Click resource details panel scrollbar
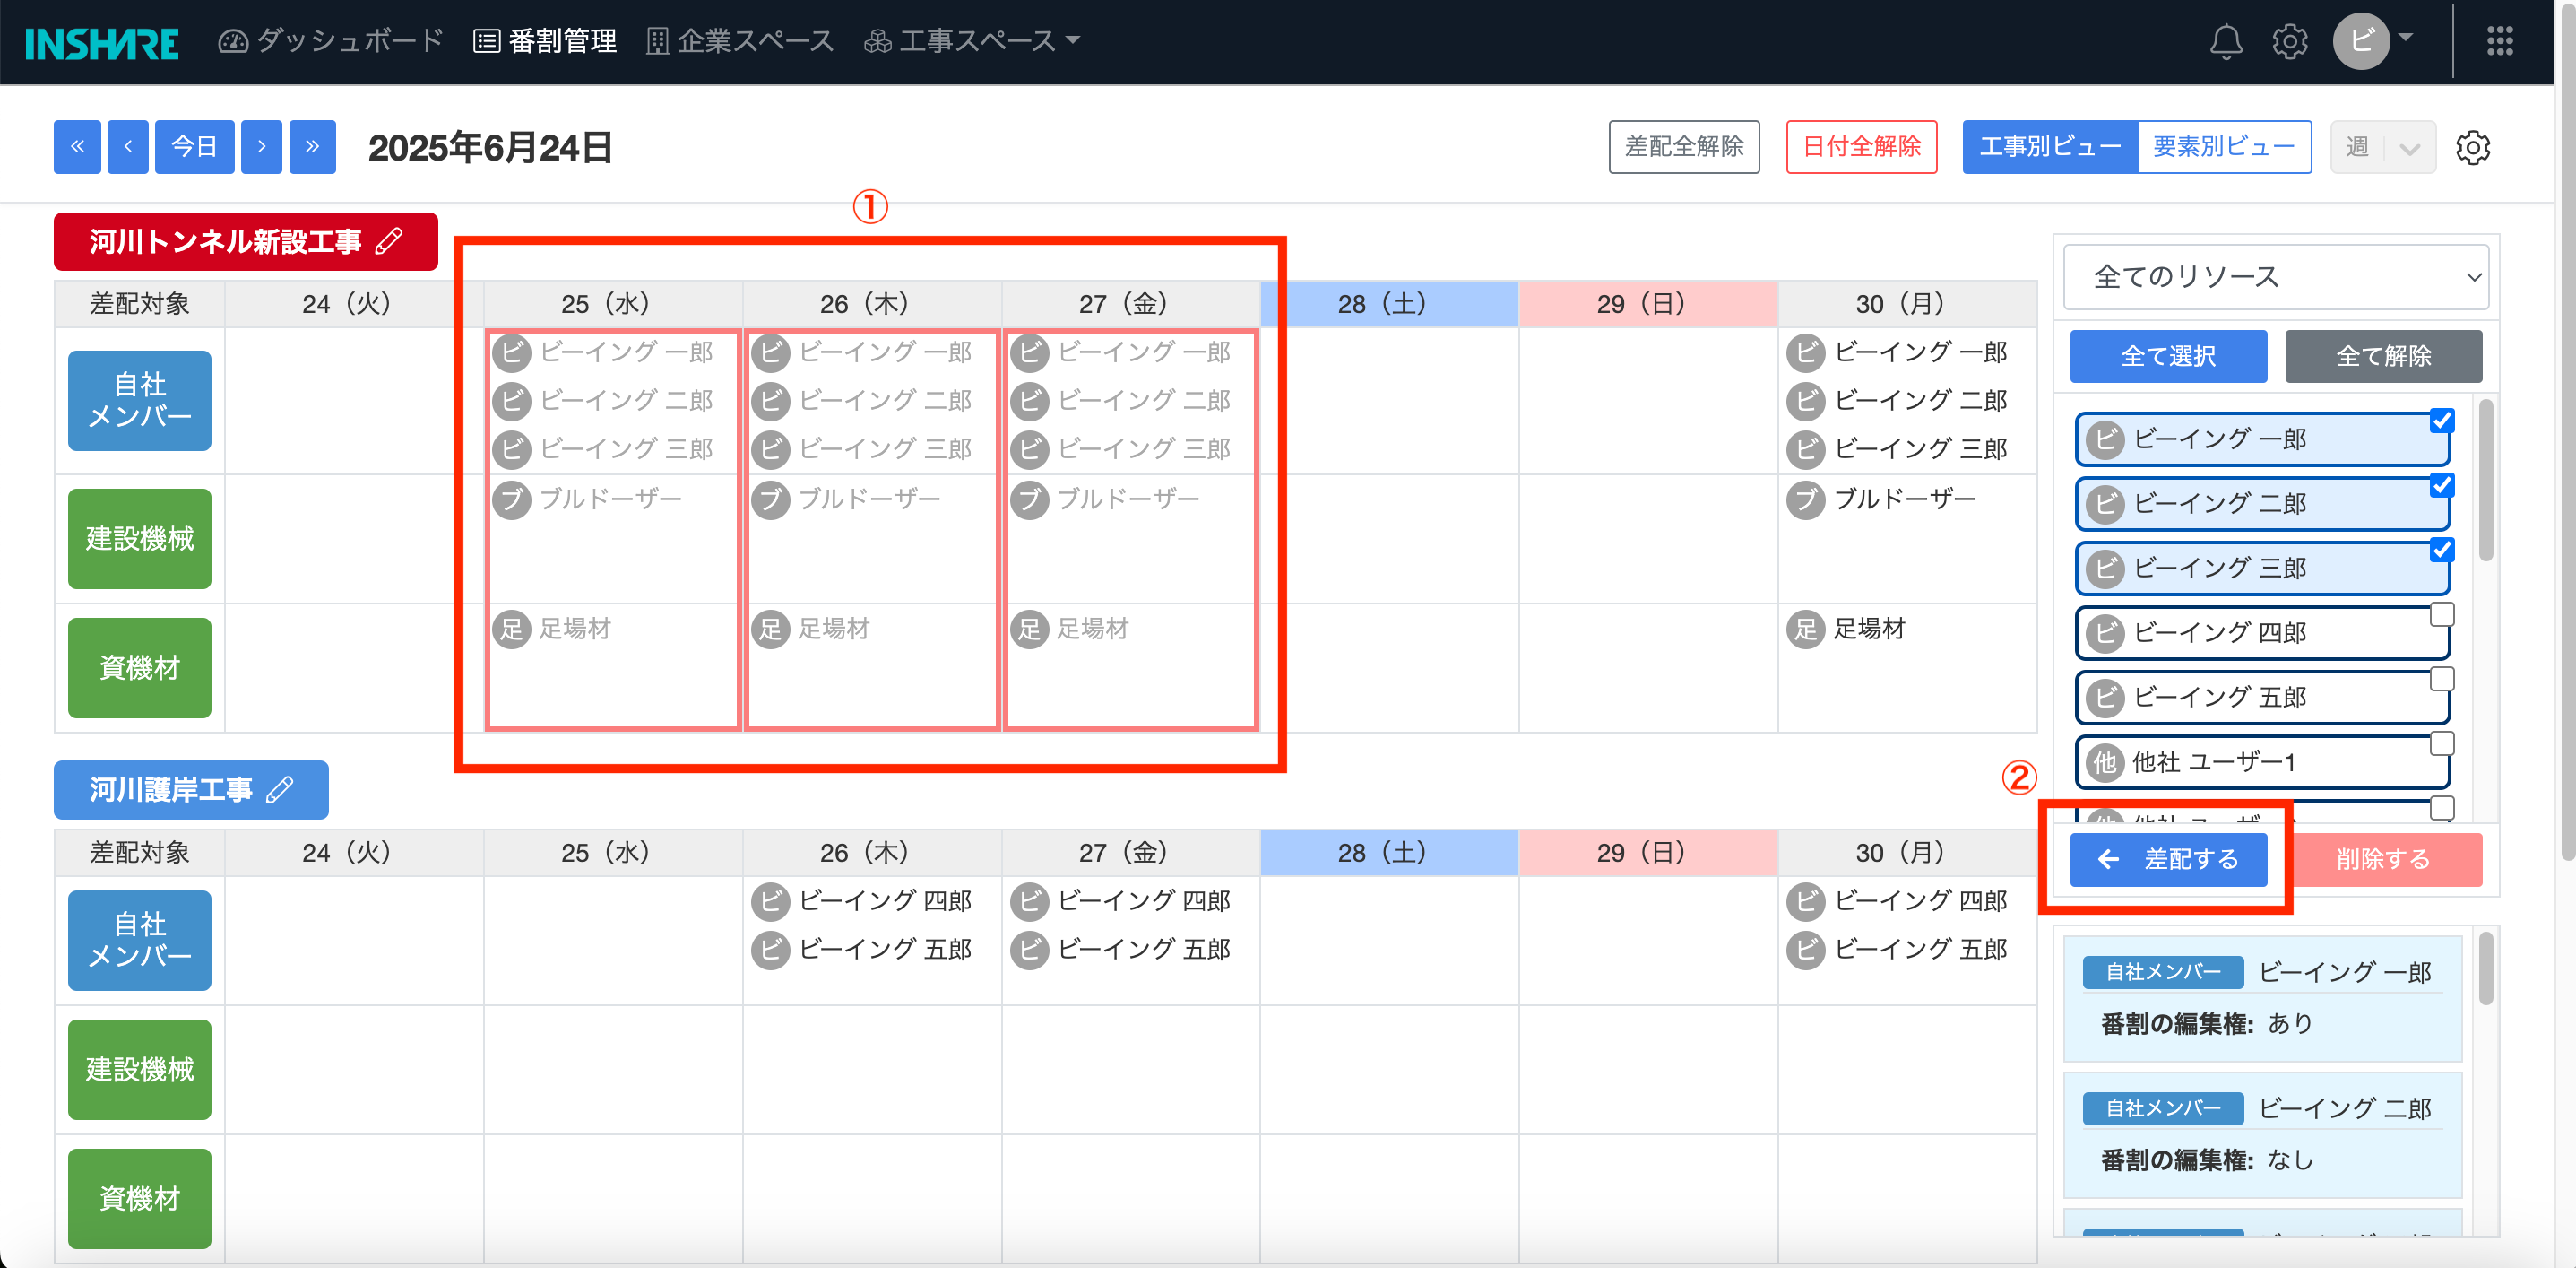 (2485, 968)
